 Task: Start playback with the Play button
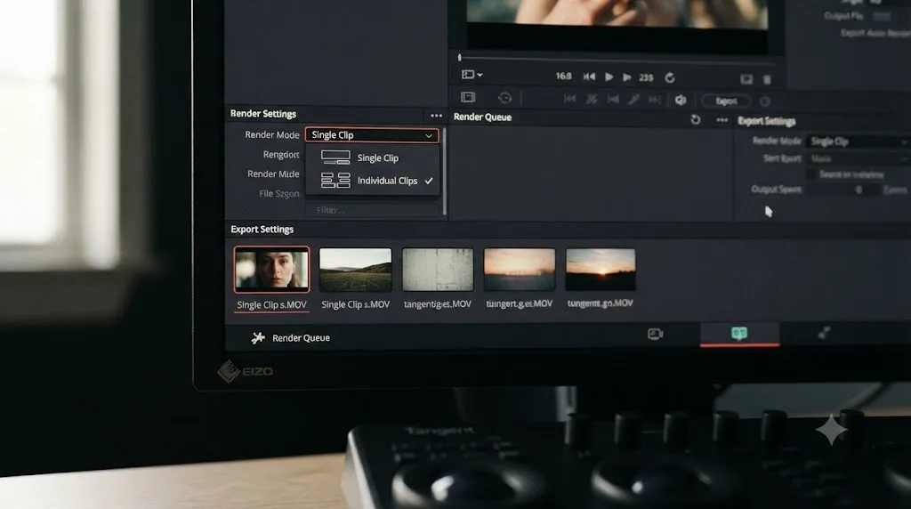[609, 77]
